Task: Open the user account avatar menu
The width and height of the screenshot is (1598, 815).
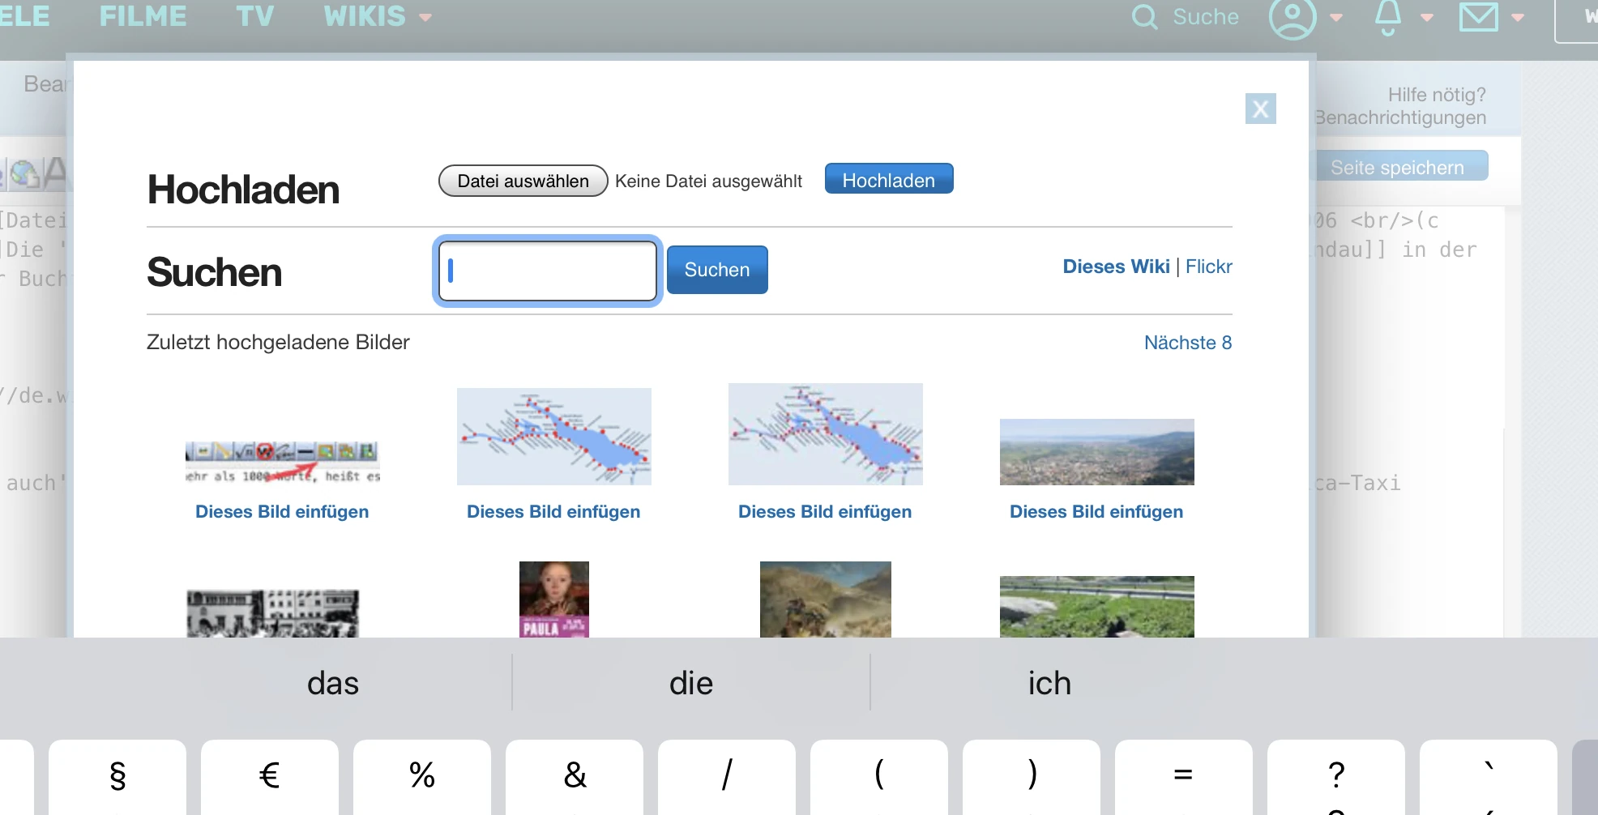Action: click(x=1292, y=18)
